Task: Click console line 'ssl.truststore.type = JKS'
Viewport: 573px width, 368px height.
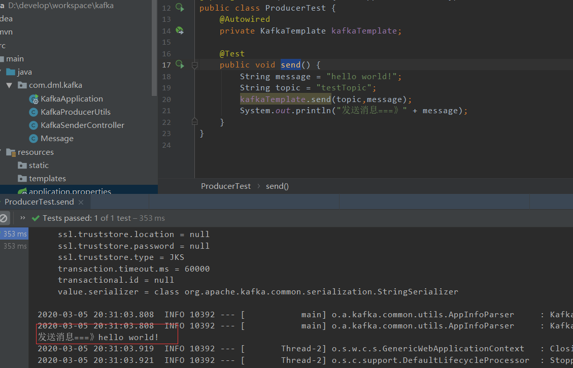Action: (x=121, y=257)
